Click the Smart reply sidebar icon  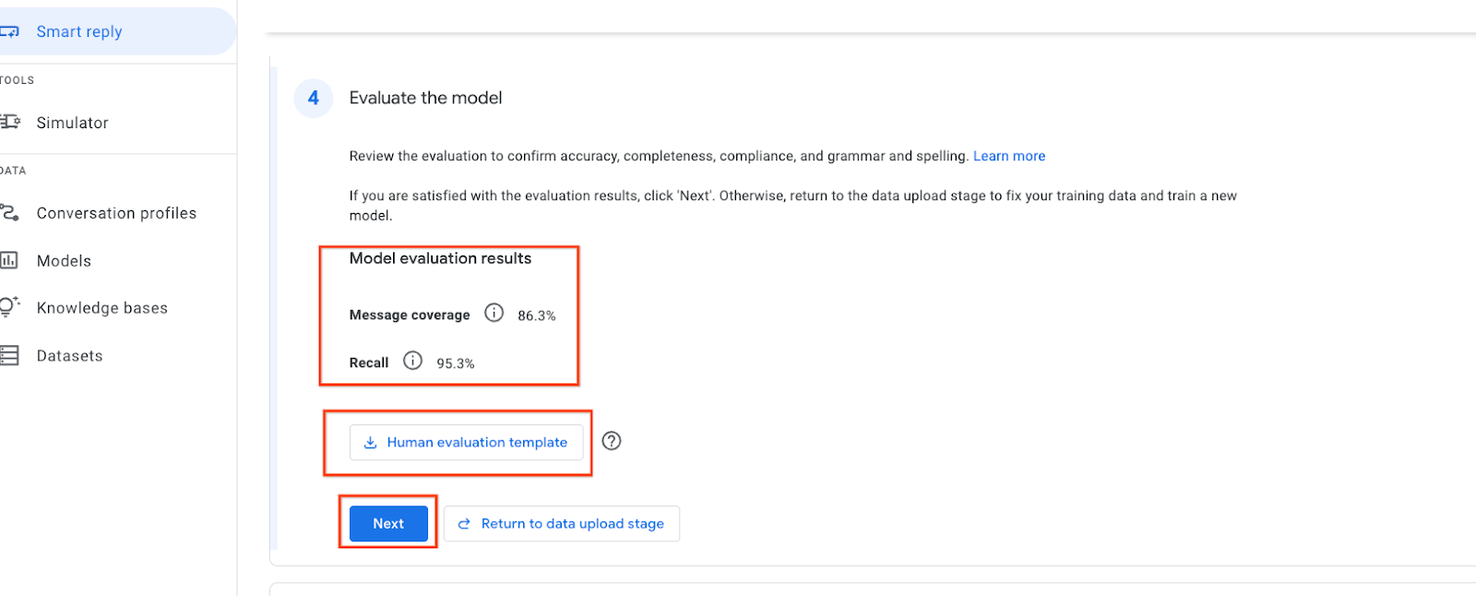click(9, 31)
